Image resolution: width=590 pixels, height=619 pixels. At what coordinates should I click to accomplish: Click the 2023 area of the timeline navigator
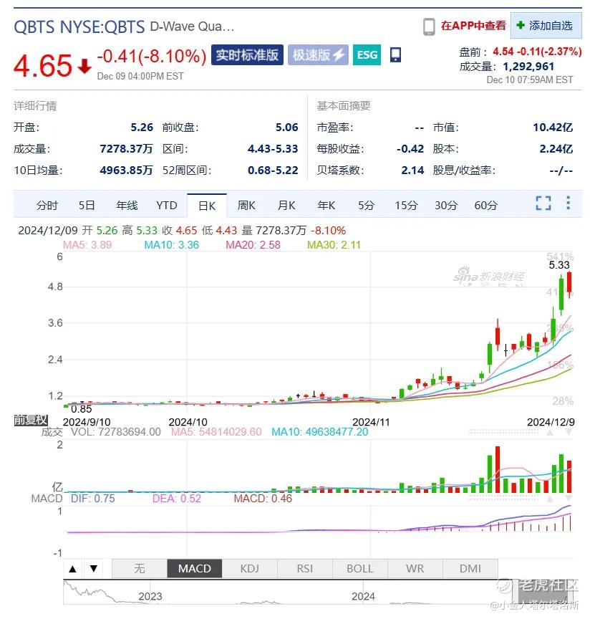(x=150, y=596)
